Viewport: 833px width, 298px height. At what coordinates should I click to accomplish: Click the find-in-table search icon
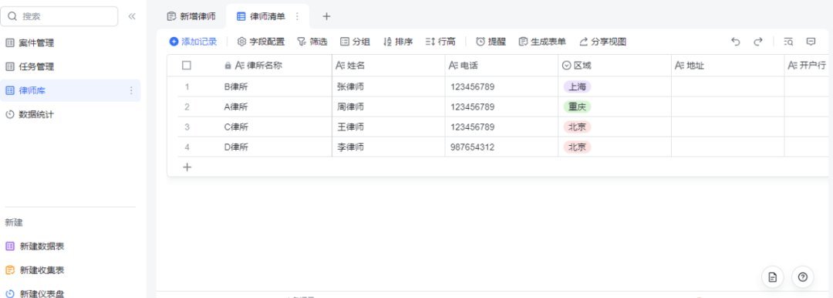coord(788,42)
